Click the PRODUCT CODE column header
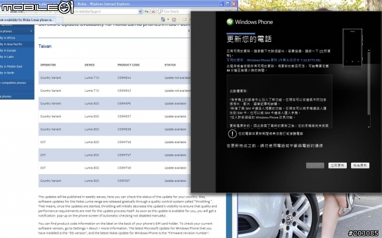Viewport: 382px width, 238px height. [x=129, y=65]
